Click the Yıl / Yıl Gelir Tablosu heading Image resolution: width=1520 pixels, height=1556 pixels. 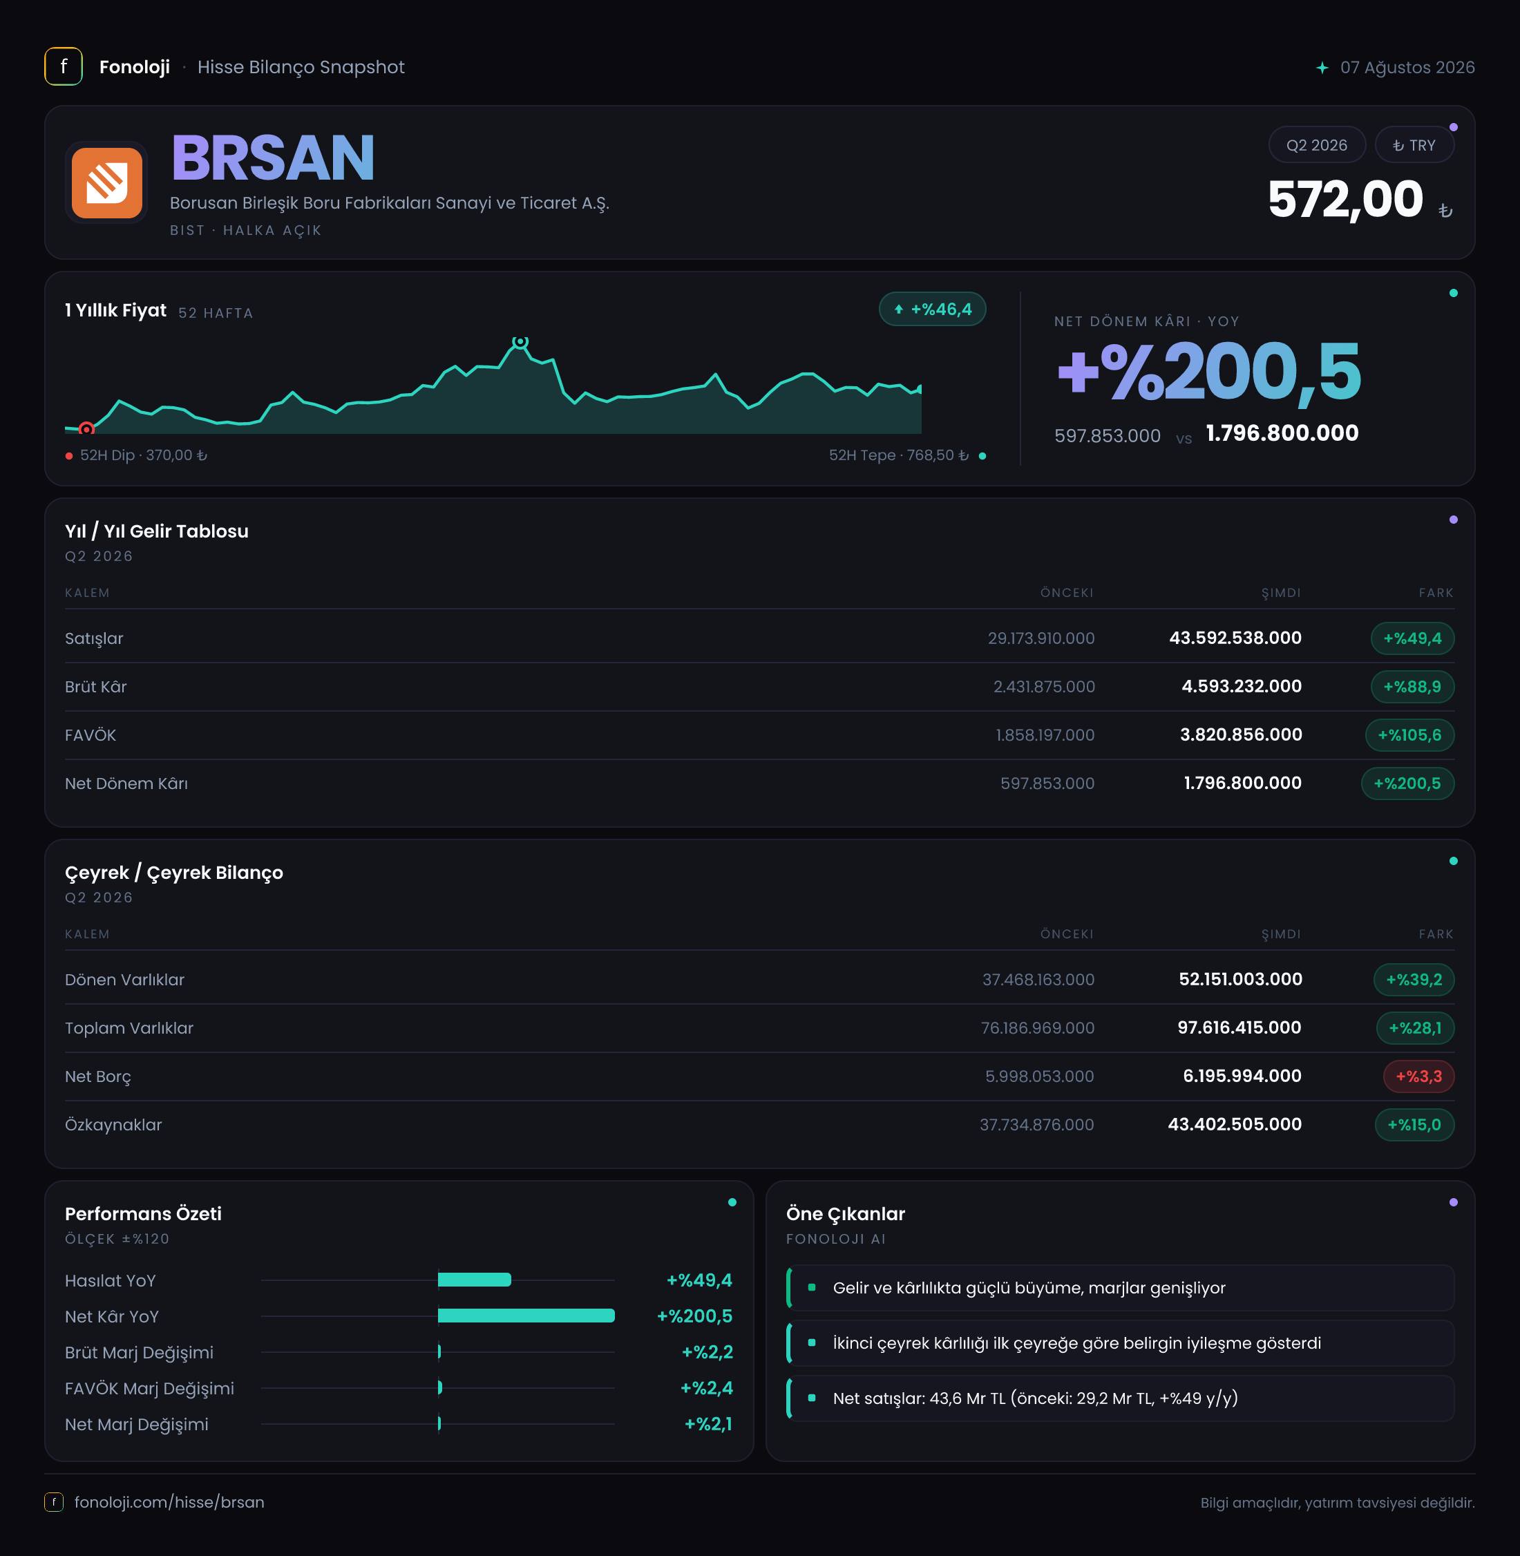(x=156, y=531)
